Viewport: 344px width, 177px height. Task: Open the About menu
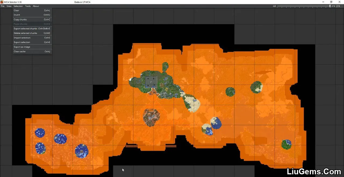point(36,6)
